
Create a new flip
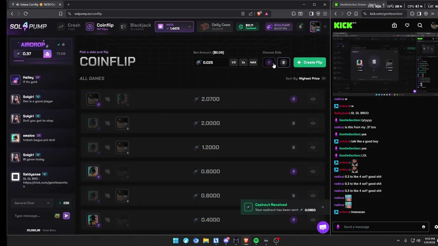click(x=310, y=63)
